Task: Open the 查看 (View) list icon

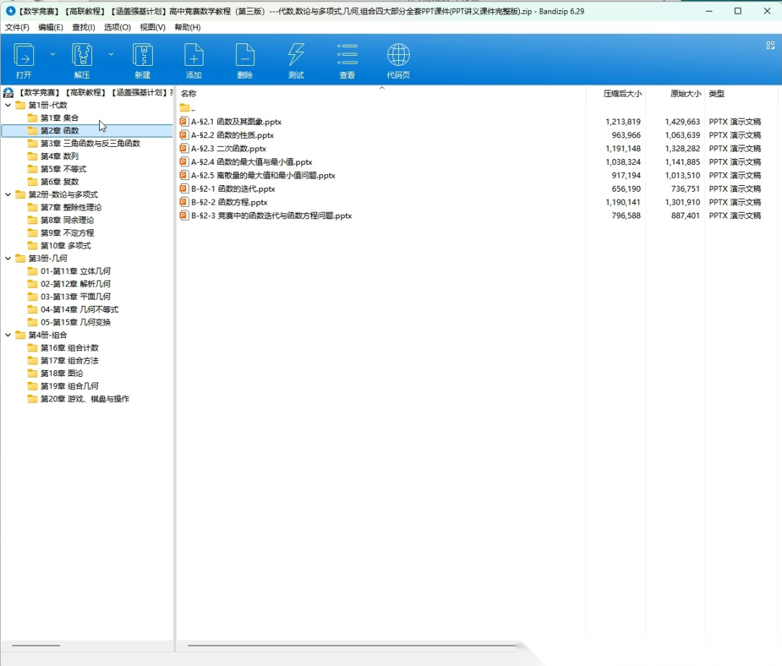Action: [348, 56]
